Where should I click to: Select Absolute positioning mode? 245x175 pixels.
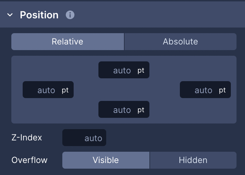[x=180, y=42]
